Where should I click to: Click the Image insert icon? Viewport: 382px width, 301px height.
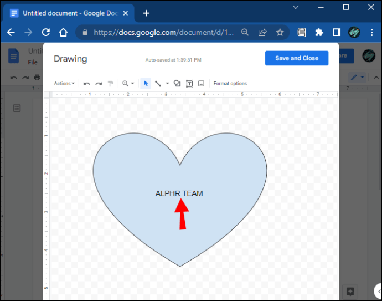[x=201, y=84]
